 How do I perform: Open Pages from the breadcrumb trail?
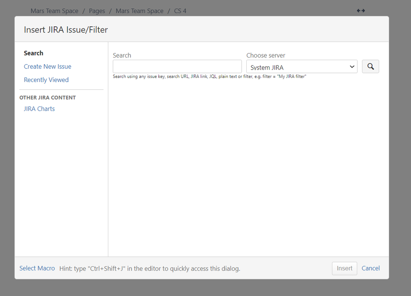97,11
